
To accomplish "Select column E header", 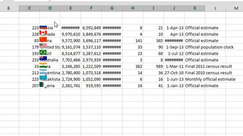I will tap(71, 8).
